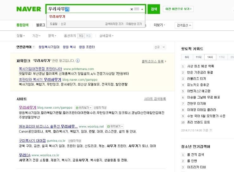
Task: Click hot topic 어벤져스2 예고편
Action: 199,91
